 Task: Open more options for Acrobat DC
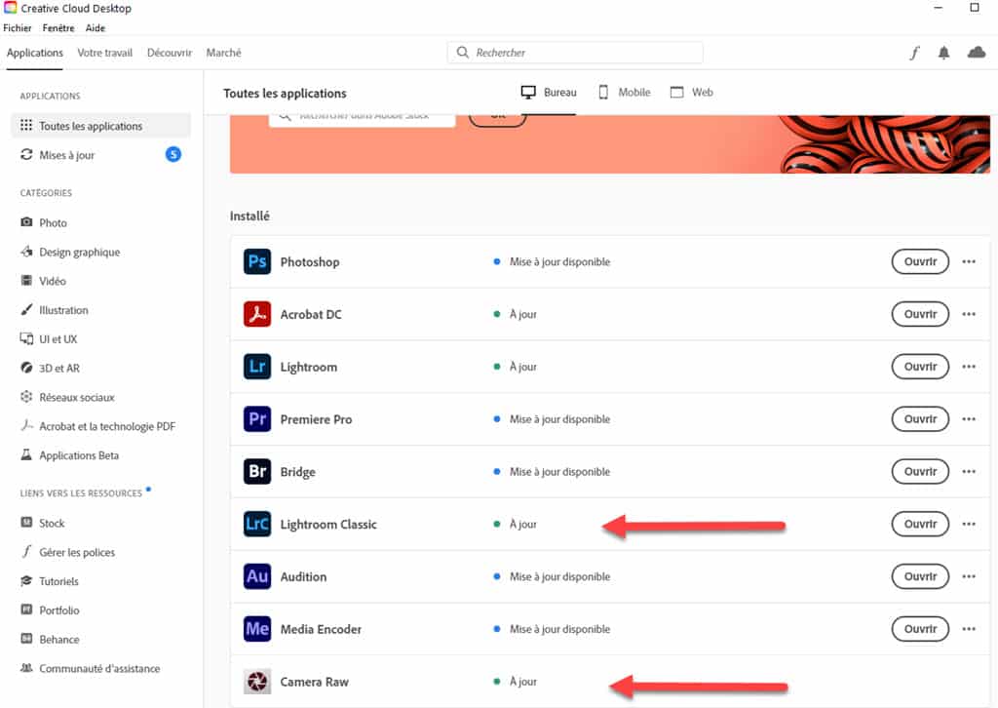click(969, 314)
